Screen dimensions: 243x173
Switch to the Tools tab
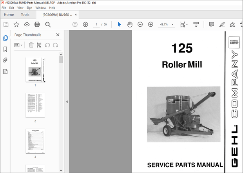25,15
